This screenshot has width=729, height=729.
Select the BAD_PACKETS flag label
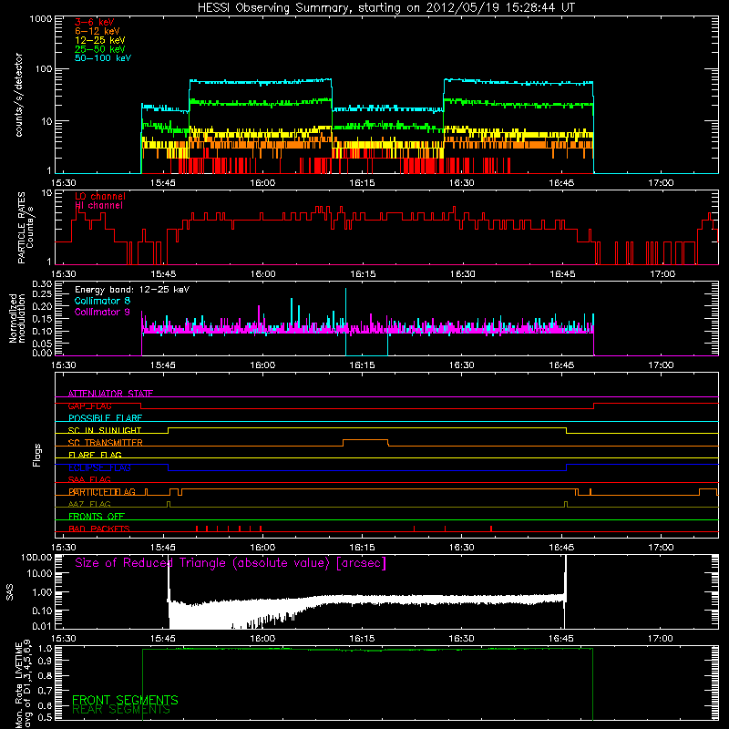(x=99, y=529)
